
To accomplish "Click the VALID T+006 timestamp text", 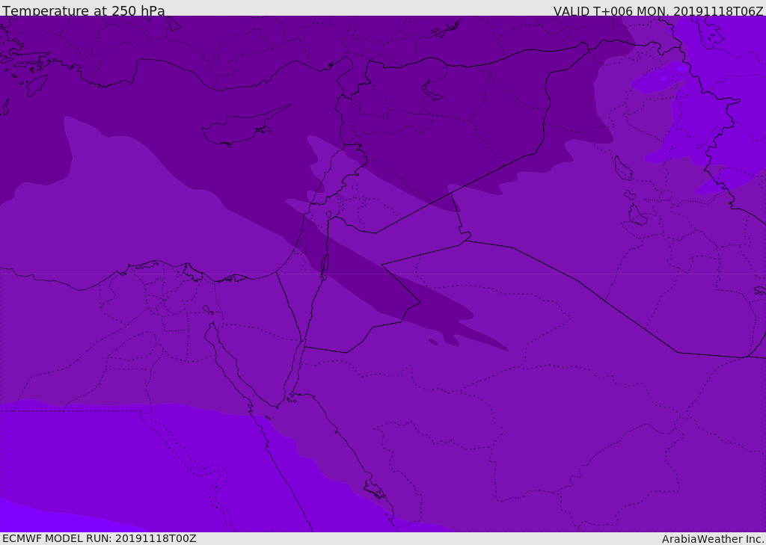I will 658,10.
